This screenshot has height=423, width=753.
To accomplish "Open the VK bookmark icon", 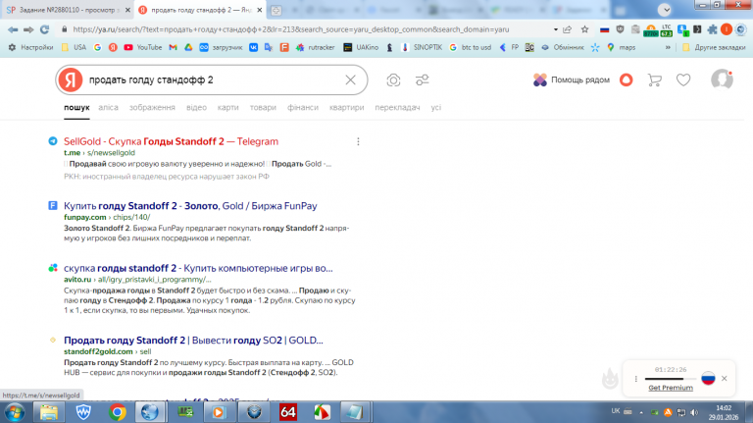I will 253,47.
